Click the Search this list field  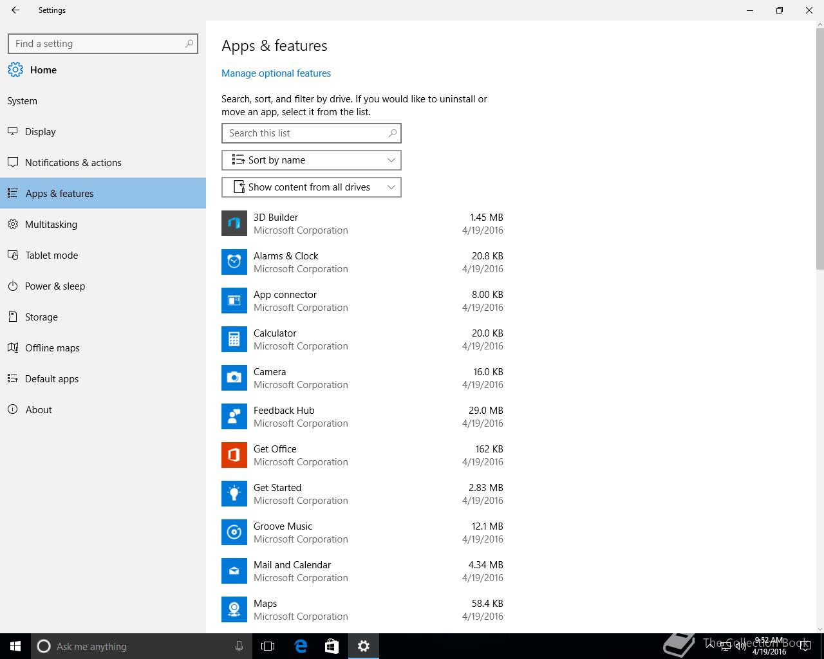click(306, 133)
